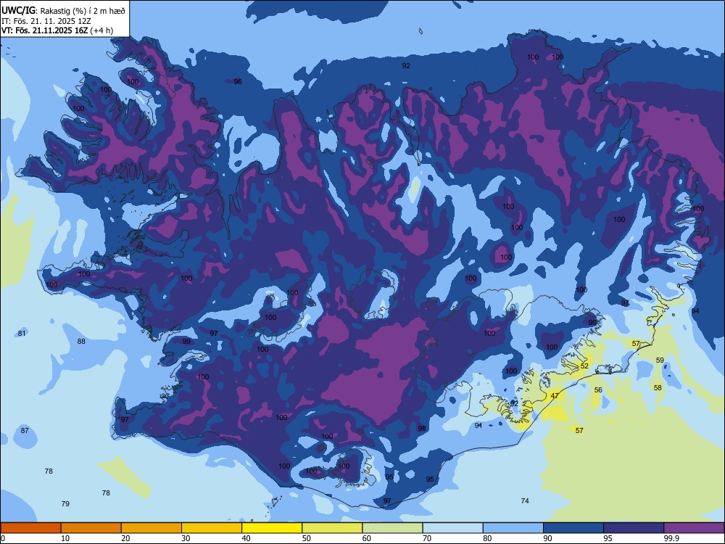Viewport: 725px width, 544px height.
Task: Click the bright yellow 40–50 legend swatch
Action: coord(272,528)
